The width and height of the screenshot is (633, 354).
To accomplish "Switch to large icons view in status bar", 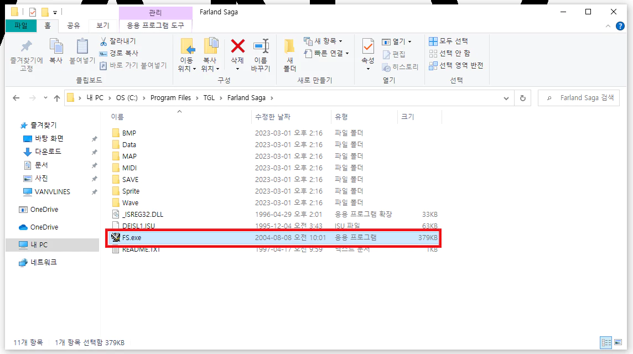I will pyautogui.click(x=618, y=343).
